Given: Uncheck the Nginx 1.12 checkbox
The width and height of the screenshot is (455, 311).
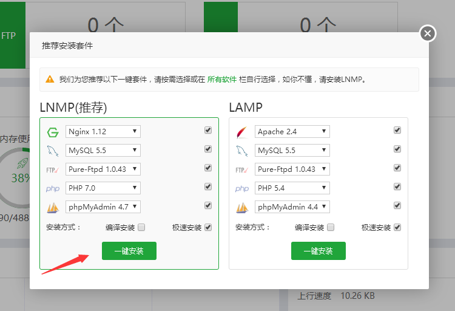Looking at the screenshot, I should tap(207, 130).
